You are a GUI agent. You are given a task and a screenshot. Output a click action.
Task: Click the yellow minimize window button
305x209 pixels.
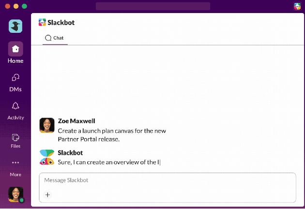[16, 6]
